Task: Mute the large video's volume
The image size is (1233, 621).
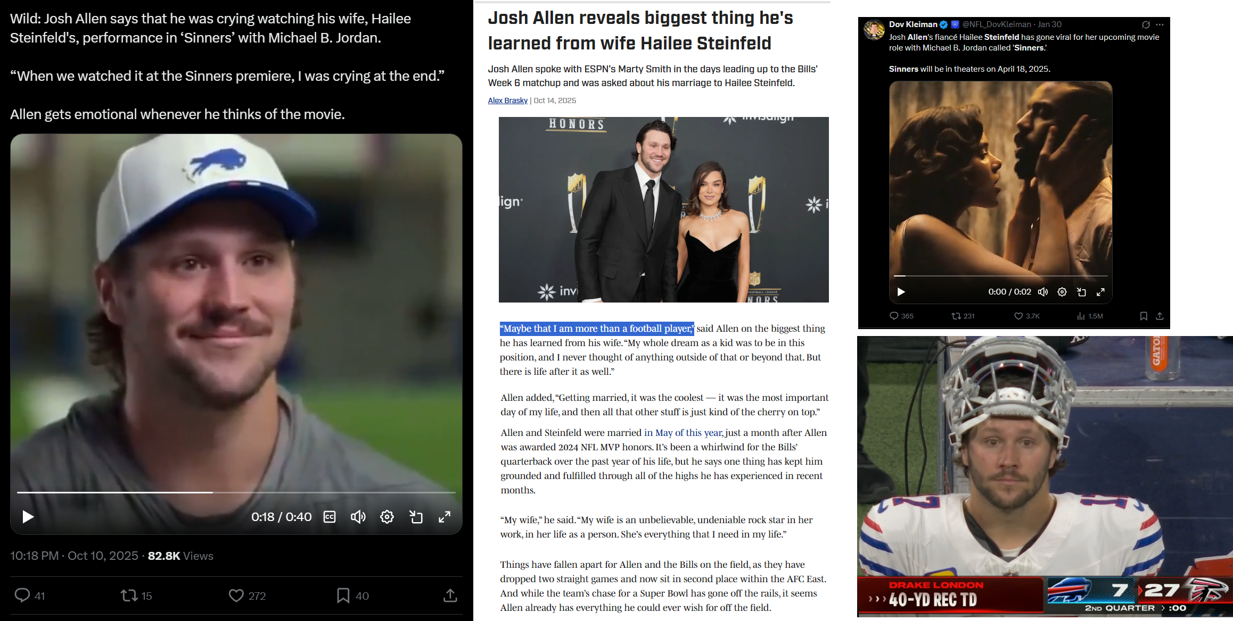Action: click(358, 517)
